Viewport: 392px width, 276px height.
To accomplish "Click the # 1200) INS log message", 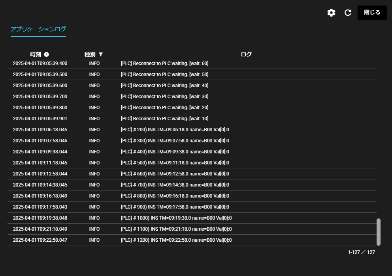I will (176, 240).
